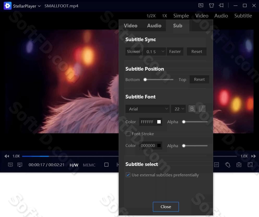This screenshot has width=259, height=217.
Task: Switch to the Audio tab in settings panel
Action: tap(154, 26)
